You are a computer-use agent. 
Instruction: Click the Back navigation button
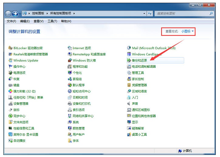pos(8,14)
